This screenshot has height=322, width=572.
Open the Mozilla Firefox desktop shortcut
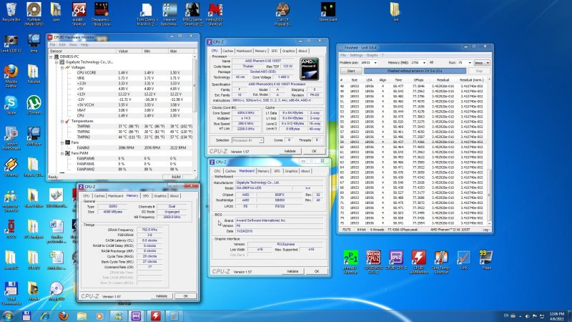[11, 72]
